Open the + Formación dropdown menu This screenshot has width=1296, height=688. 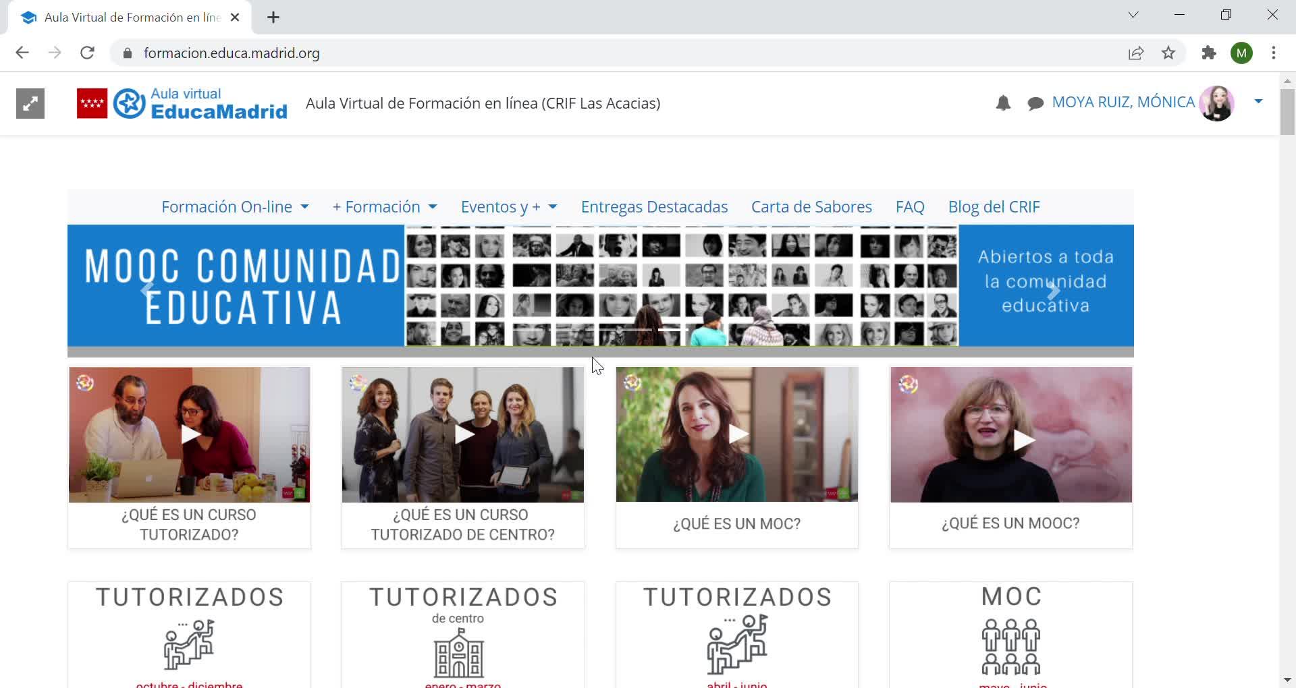click(x=385, y=207)
